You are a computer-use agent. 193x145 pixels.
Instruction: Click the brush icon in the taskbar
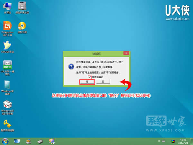[28, 141]
